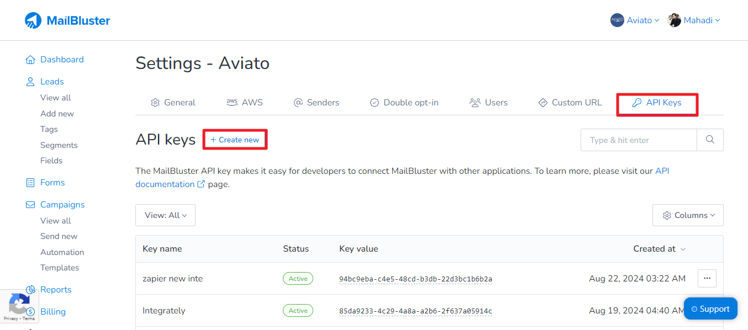The height and width of the screenshot is (330, 748).
Task: Click key value starting with 85da9233
Action: tap(415, 311)
